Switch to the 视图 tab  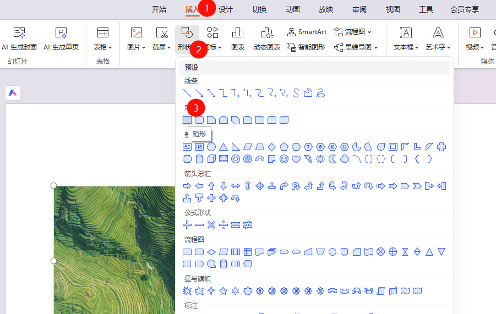393,9
